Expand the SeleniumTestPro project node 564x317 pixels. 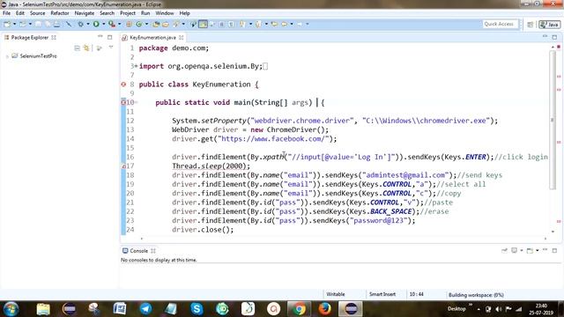(x=7, y=56)
